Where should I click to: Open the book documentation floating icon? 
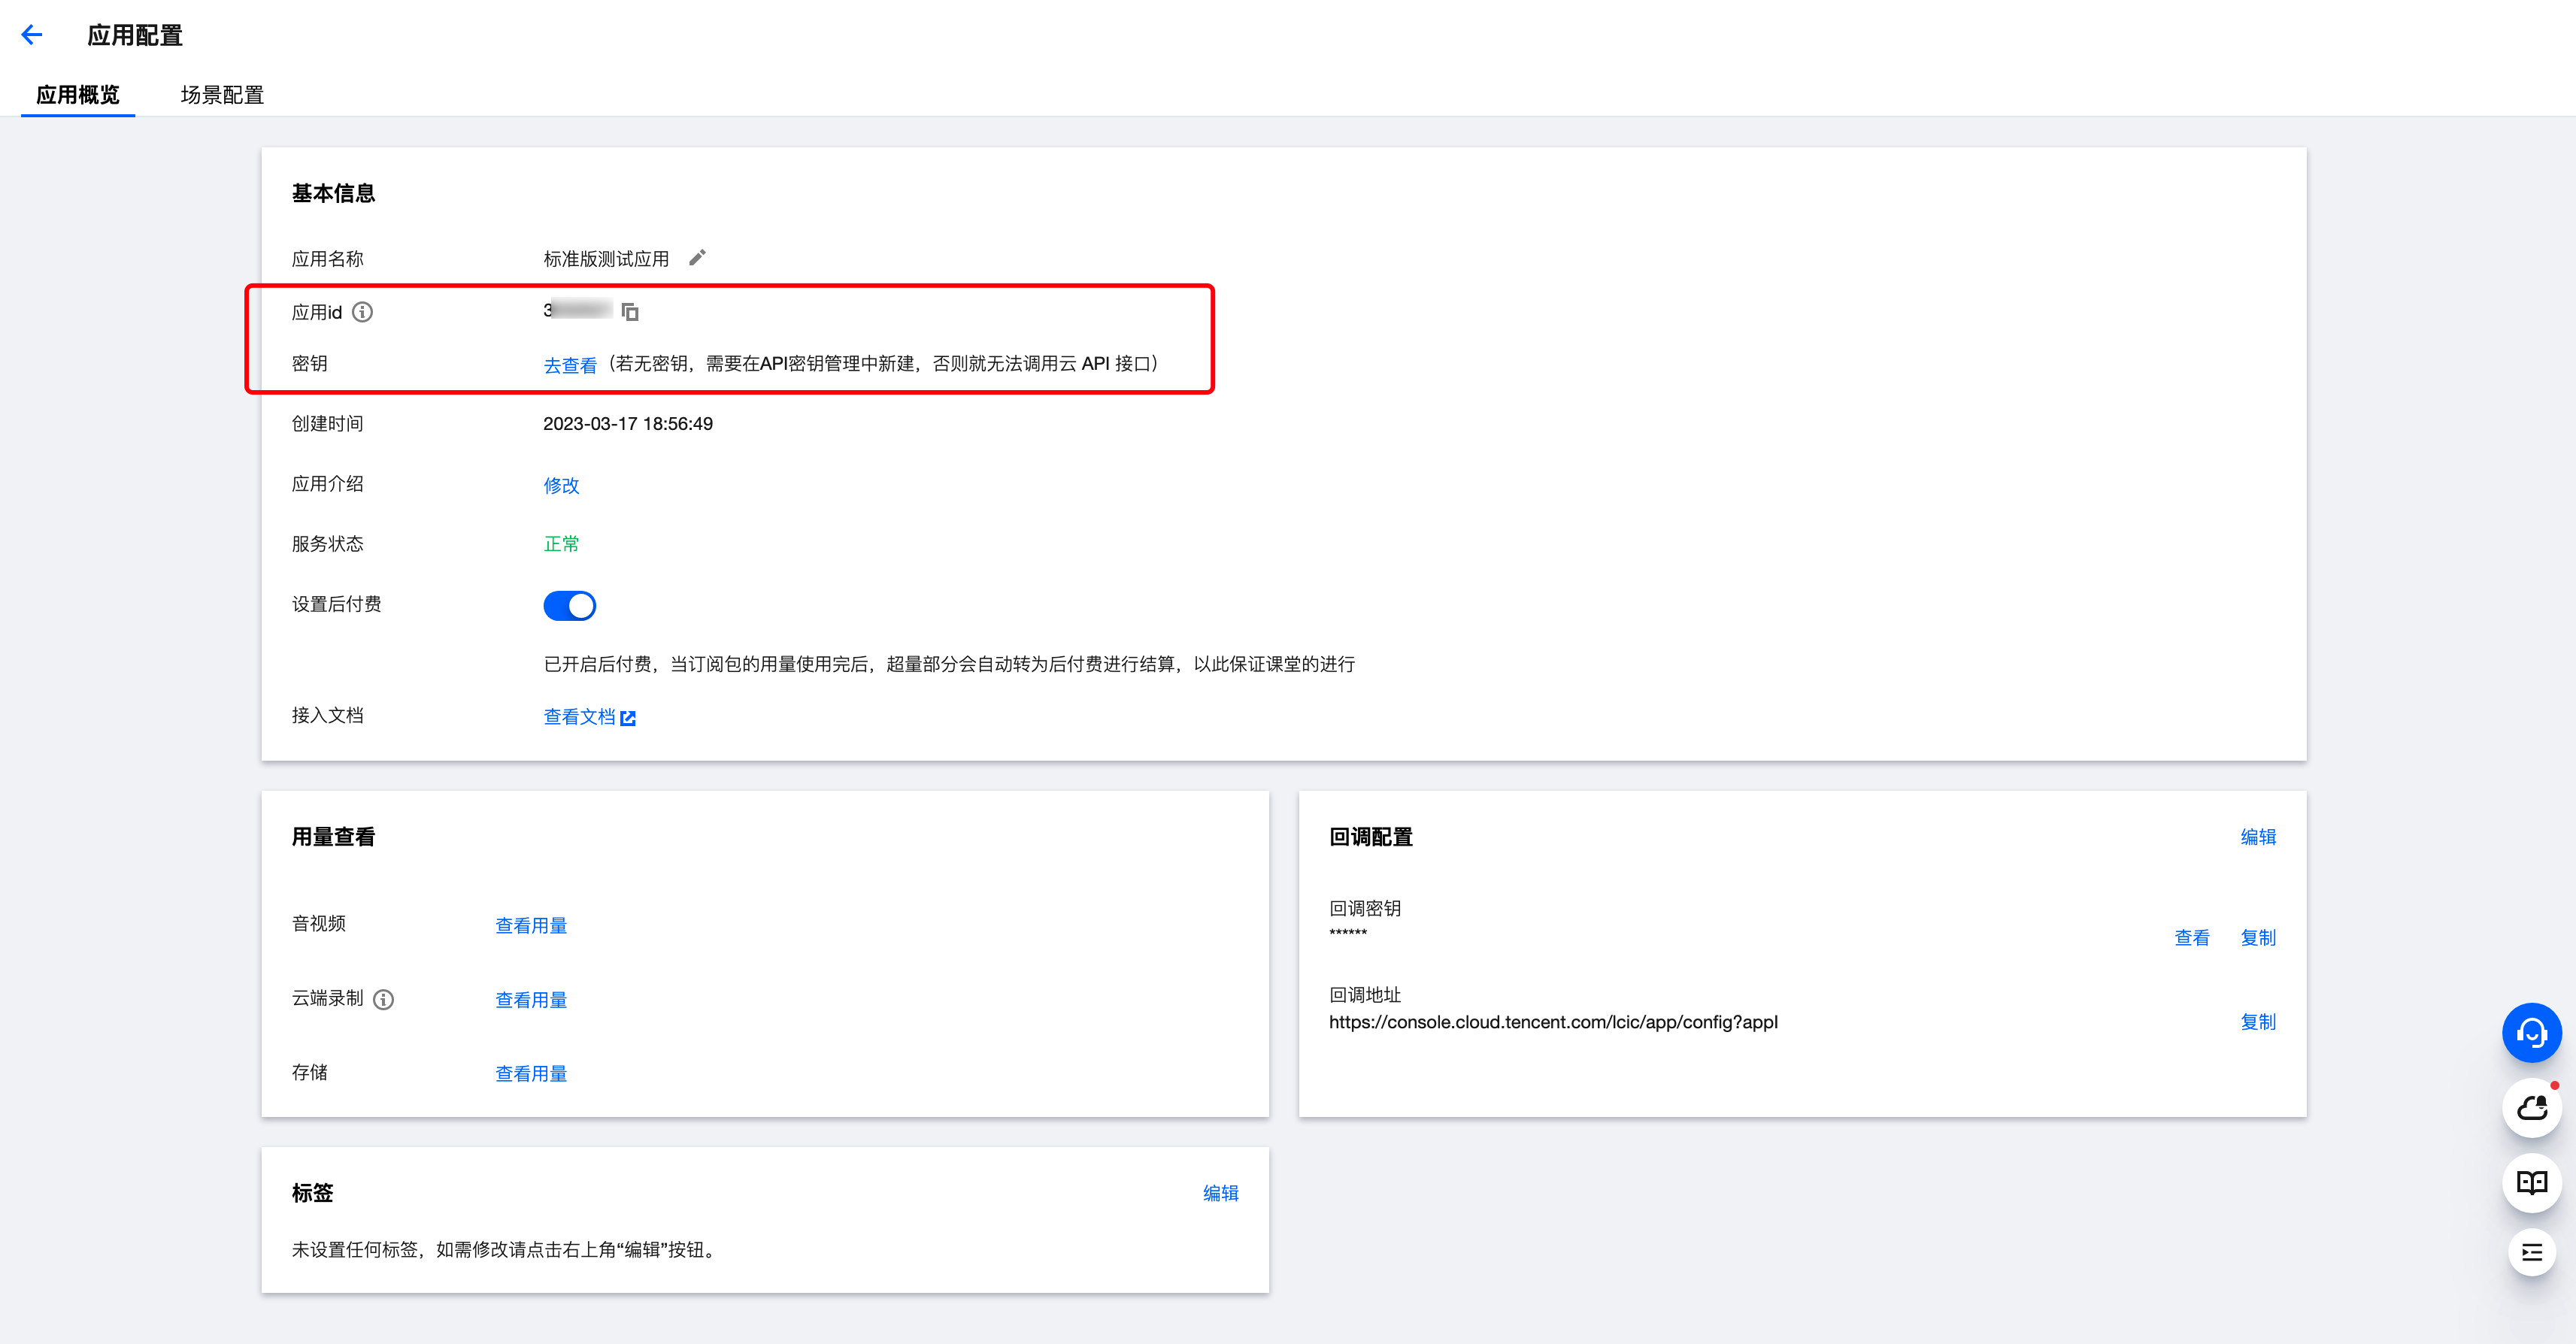tap(2531, 1182)
